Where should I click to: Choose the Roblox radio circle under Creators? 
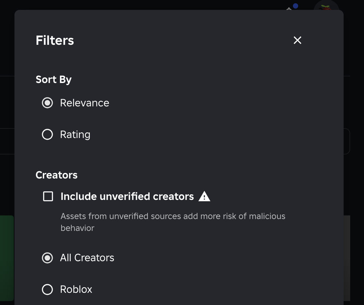click(x=47, y=289)
